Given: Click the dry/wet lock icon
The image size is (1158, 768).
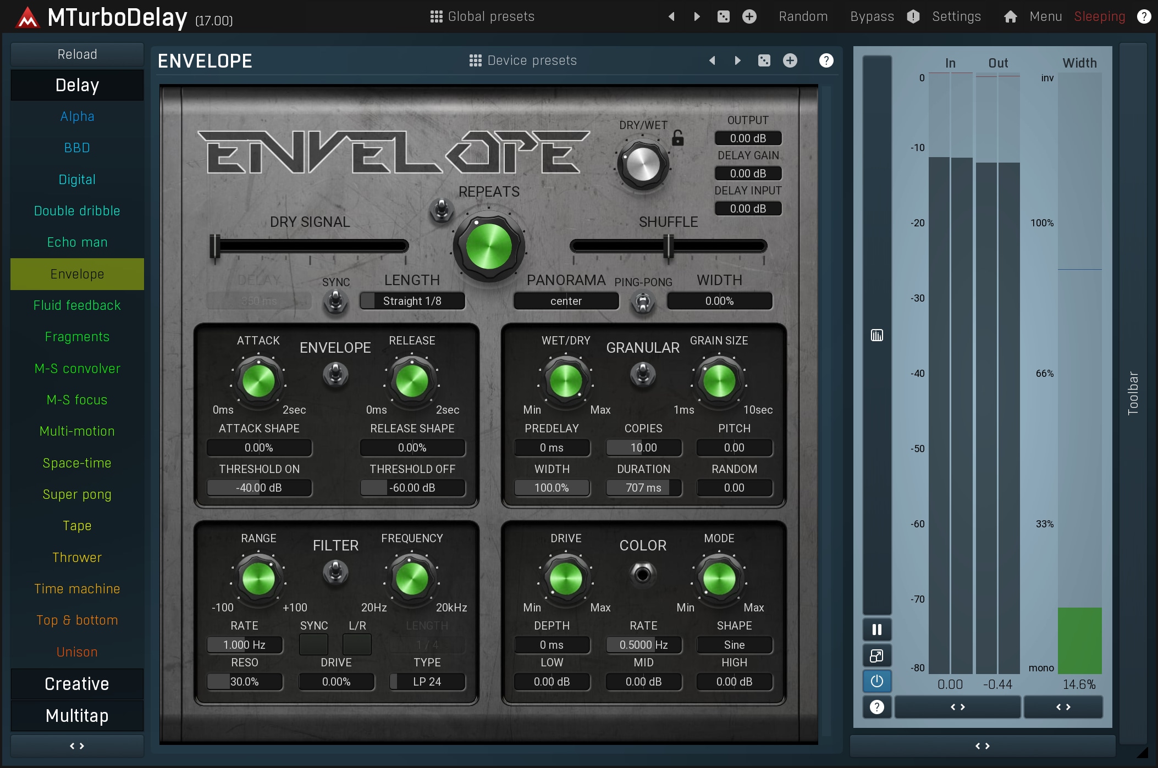Looking at the screenshot, I should (x=677, y=137).
